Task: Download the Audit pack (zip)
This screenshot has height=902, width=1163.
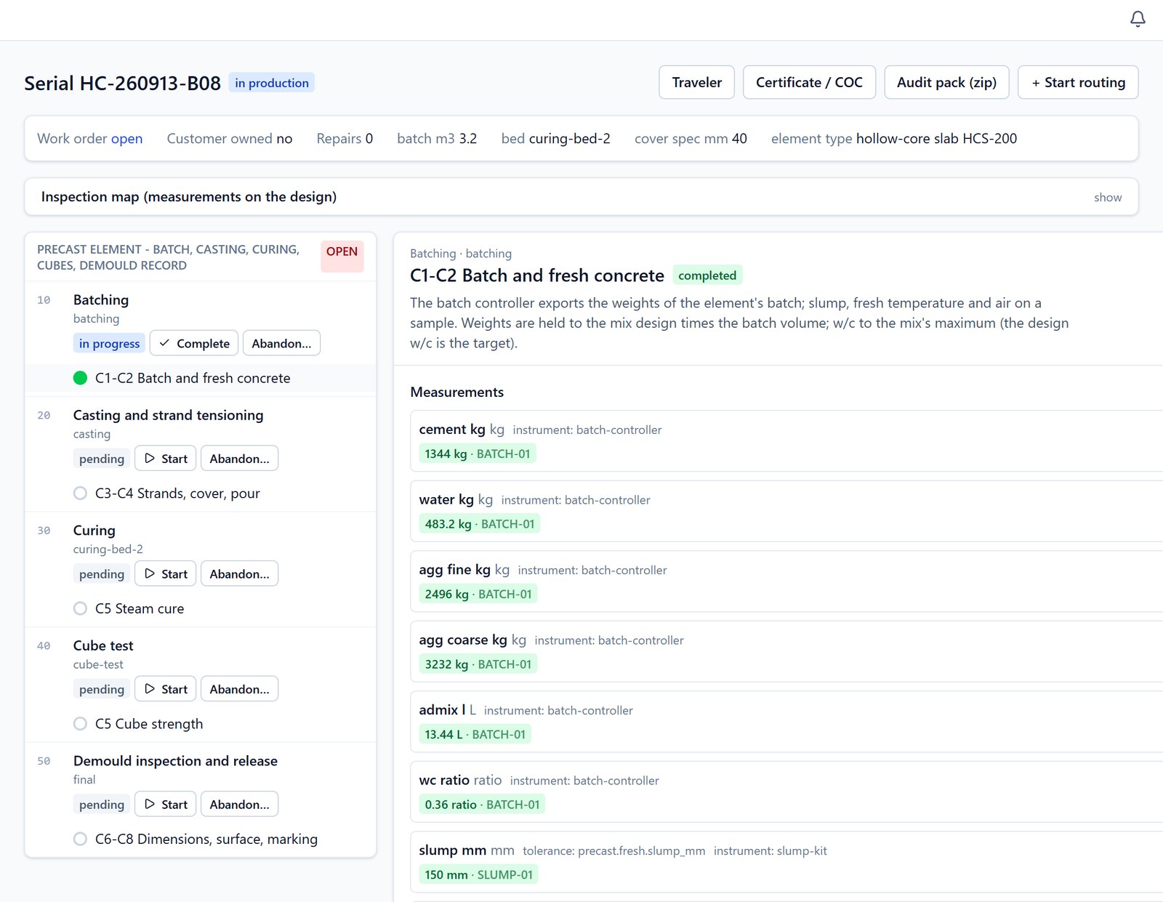Action: (946, 82)
